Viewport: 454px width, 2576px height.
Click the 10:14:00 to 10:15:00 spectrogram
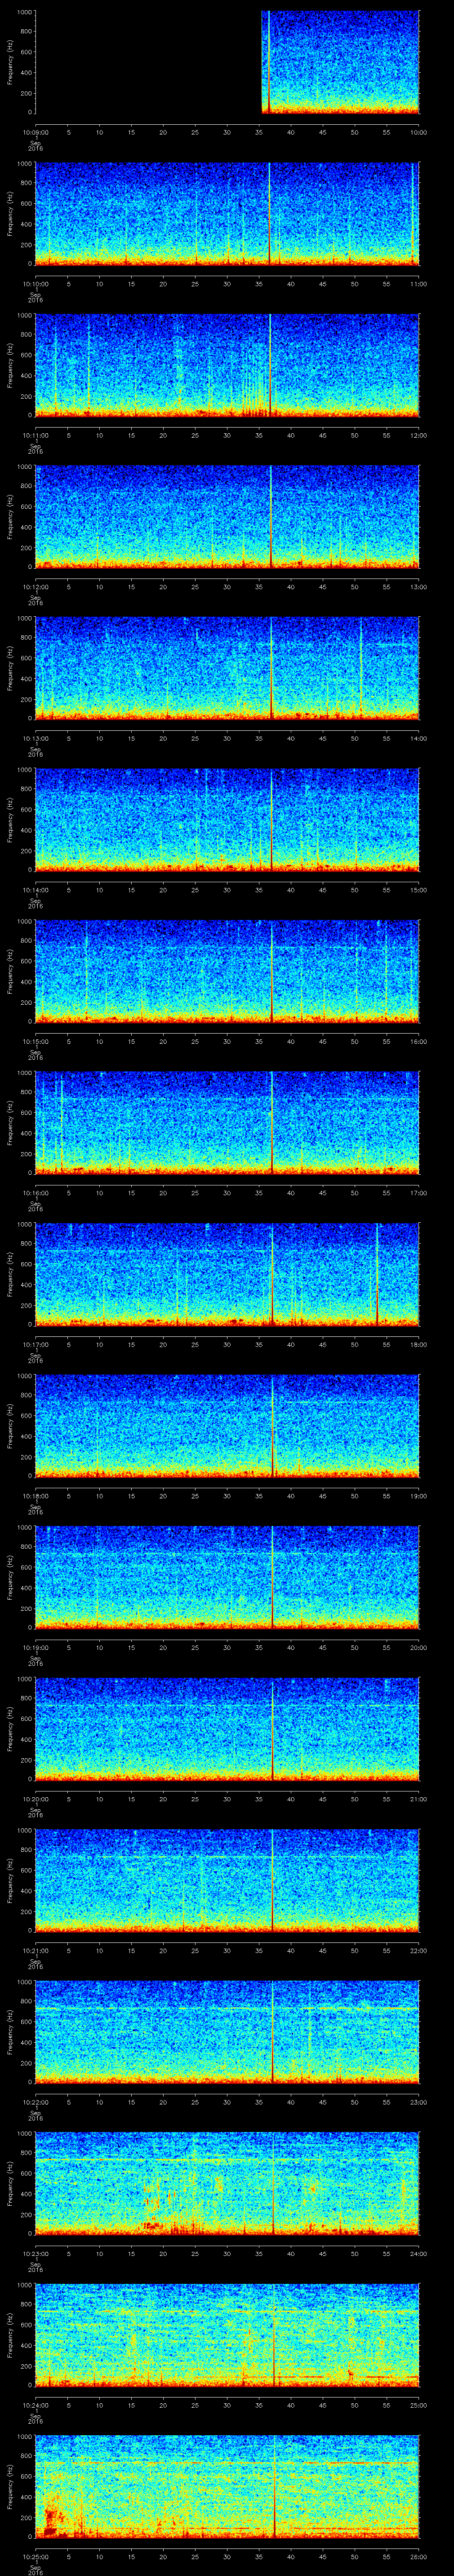pos(227,820)
